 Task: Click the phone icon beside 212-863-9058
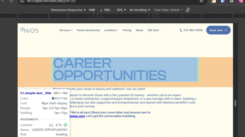click(x=181, y=30)
